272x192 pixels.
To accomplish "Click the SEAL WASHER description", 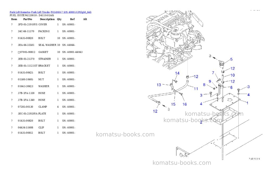I will click(47, 45).
